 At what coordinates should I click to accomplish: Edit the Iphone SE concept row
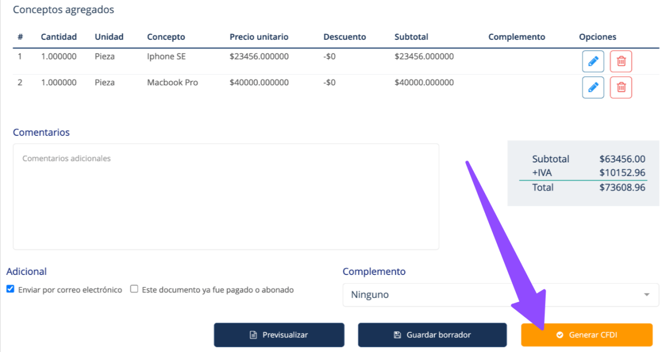593,62
